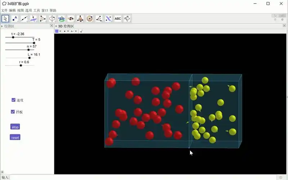288x180 pixels.
Task: Open the 窗口 menu
Action: coord(45,10)
